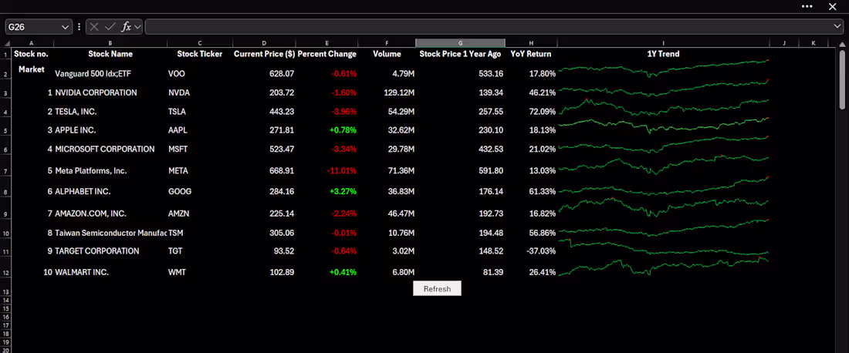849x353 pixels.
Task: Select column A header
Action: (32, 43)
